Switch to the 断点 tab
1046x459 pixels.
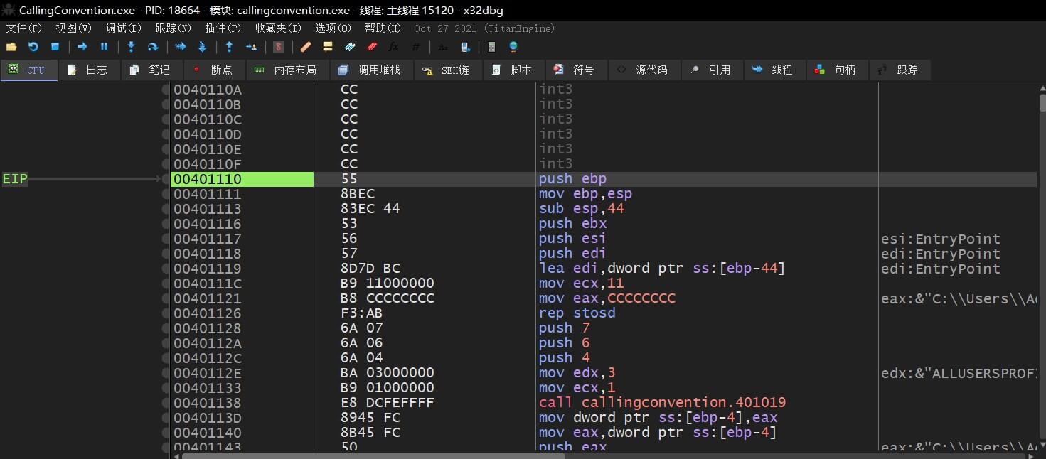[214, 70]
